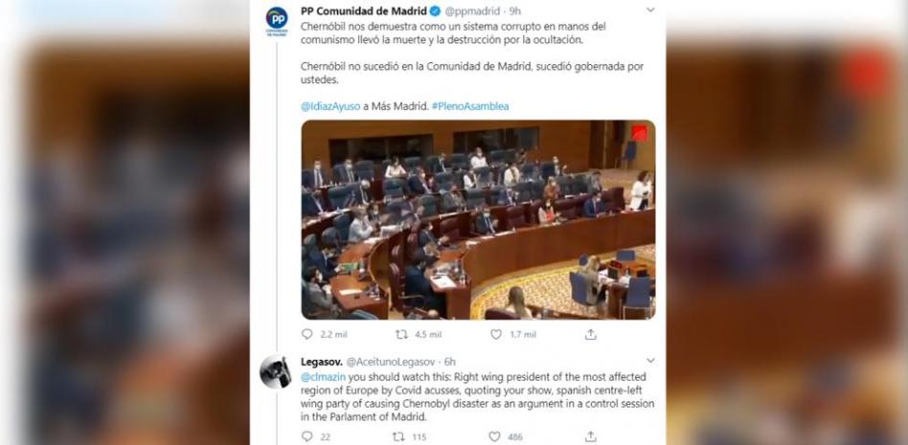The image size is (908, 445).
Task: Expand the PP Madrid tweet options chevron
Action: tap(650, 10)
